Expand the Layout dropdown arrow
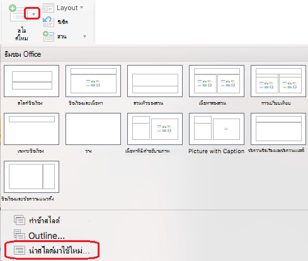 point(82,8)
